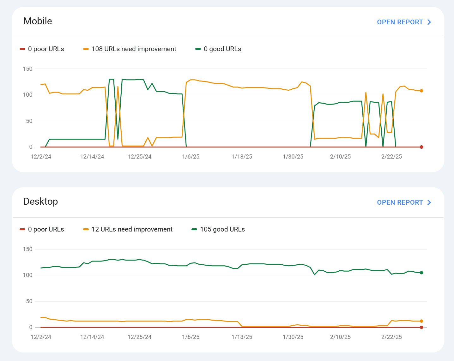Image resolution: width=454 pixels, height=361 pixels.
Task: Click red swatch beside Mobile poor URLs
Action: [22, 49]
